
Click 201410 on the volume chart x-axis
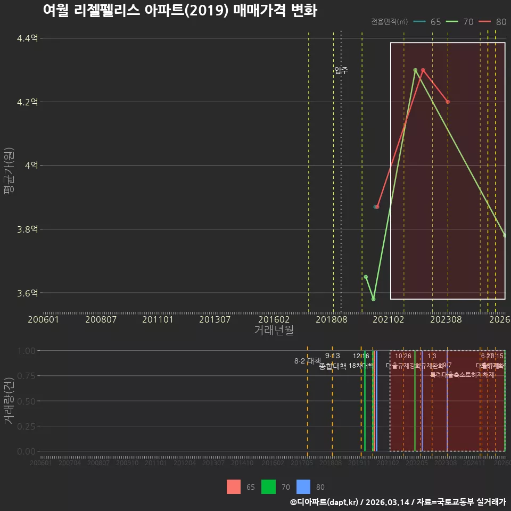click(242, 463)
